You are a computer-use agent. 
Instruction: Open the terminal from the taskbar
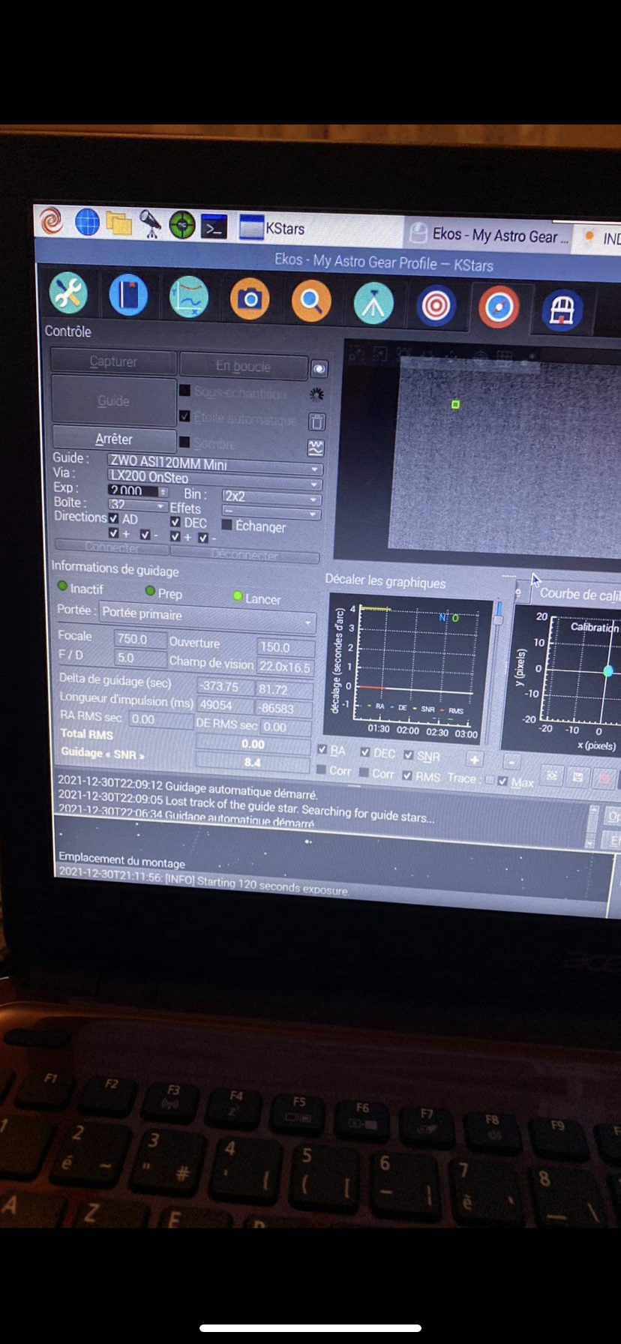[x=214, y=226]
